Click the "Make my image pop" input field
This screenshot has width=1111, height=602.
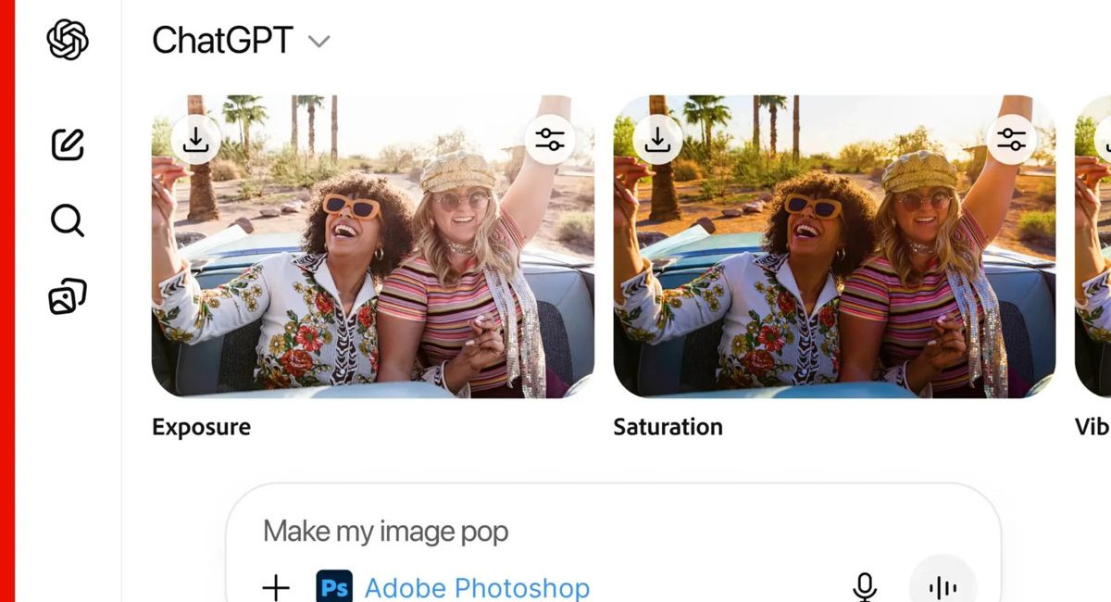click(386, 531)
